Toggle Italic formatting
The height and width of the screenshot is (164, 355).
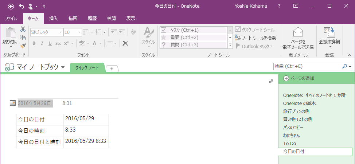(x=42, y=43)
